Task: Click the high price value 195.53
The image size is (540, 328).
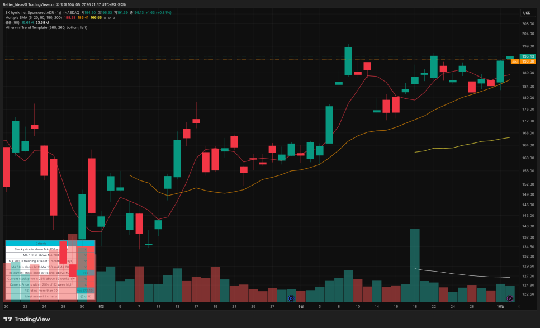Action: pos(106,13)
